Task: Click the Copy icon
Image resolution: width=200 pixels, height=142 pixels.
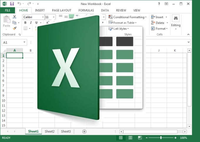Action: tap(14, 23)
